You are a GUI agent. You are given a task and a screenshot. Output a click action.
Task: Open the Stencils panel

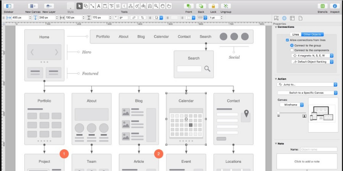pyautogui.click(x=322, y=6)
